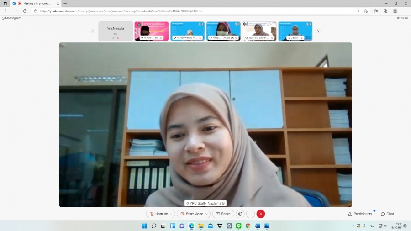
Task: Expand video options arrow beside Start video
Action: pos(207,214)
